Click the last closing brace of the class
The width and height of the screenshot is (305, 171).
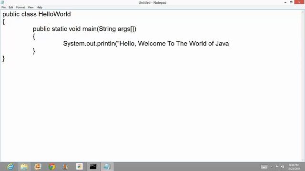[x=3, y=58]
